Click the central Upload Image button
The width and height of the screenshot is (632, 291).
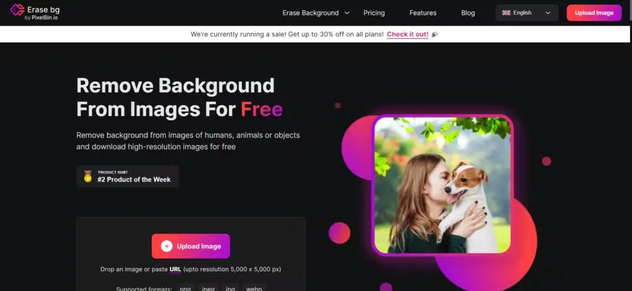click(x=191, y=247)
